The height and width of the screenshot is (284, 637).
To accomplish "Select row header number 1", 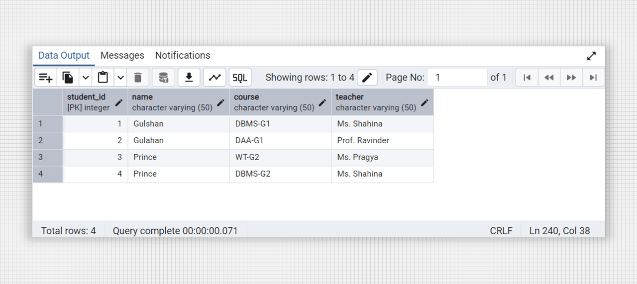I will pos(48,124).
